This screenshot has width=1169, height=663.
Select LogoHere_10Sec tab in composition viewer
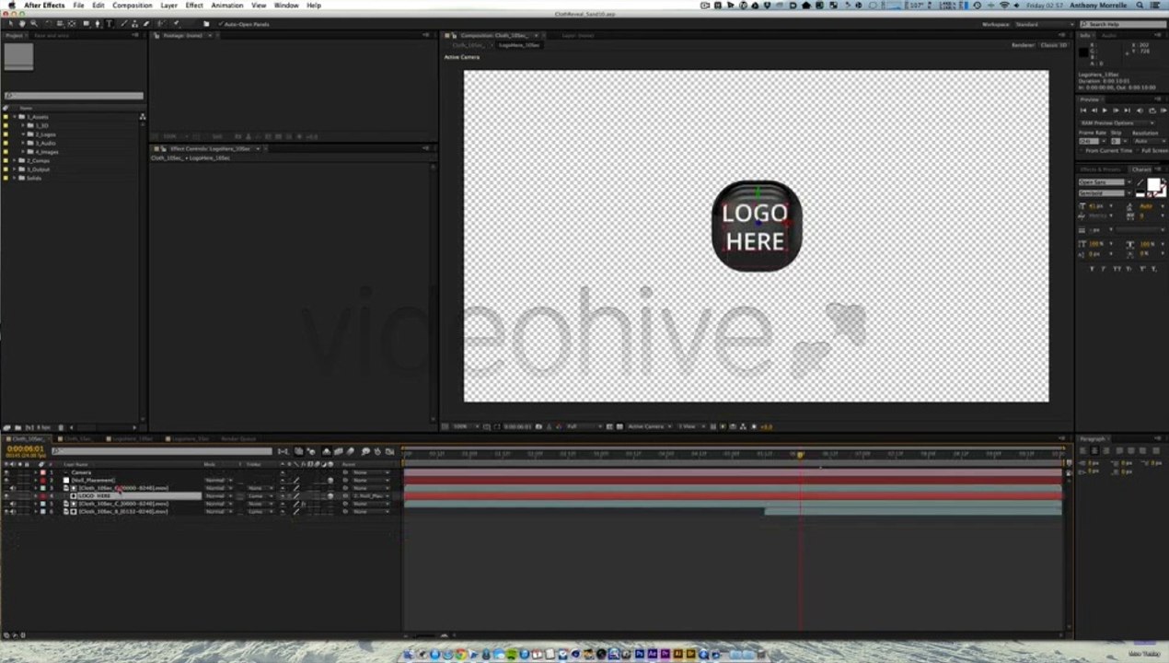point(518,45)
